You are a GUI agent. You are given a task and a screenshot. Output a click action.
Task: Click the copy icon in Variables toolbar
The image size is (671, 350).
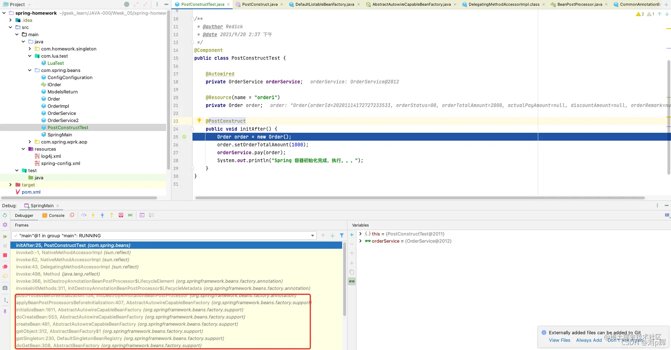coord(352,272)
